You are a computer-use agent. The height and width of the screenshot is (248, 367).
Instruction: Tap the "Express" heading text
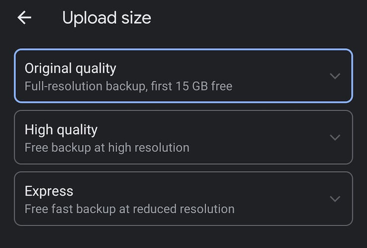coord(49,191)
